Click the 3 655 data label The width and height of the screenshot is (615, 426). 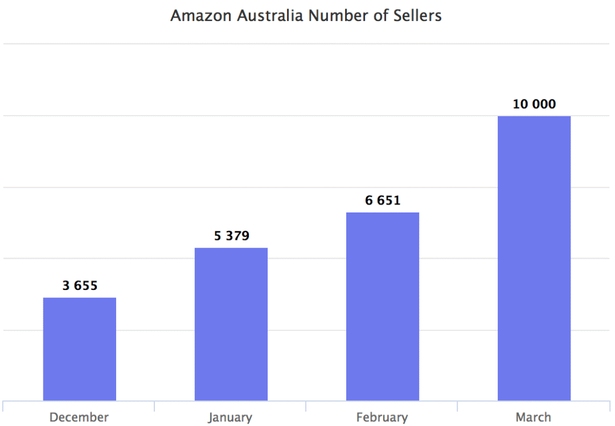80,286
